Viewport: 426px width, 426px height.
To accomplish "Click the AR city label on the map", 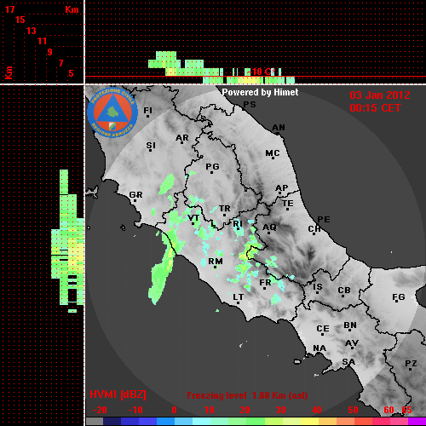I will (x=182, y=138).
